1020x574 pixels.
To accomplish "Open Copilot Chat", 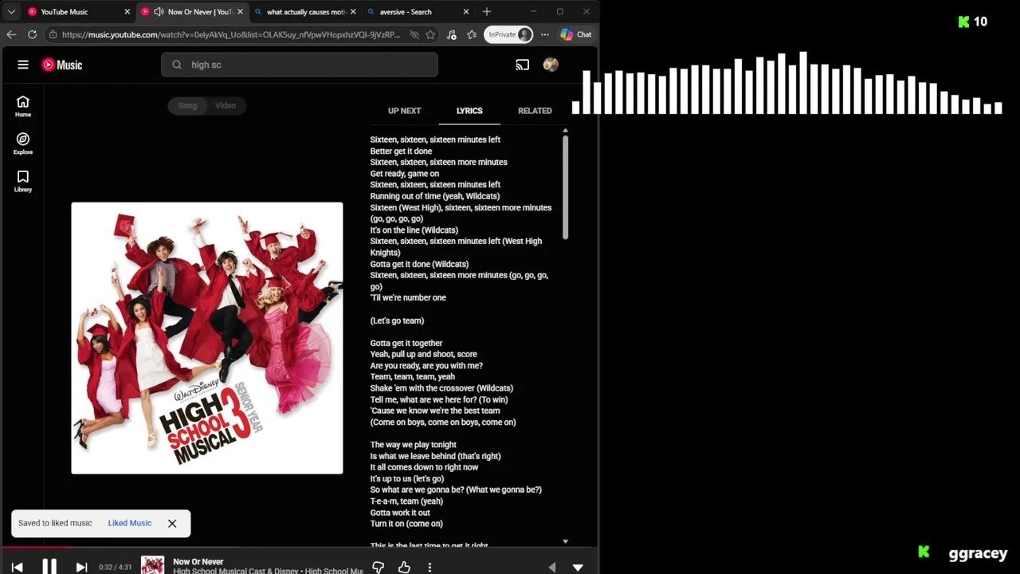I will click(576, 34).
